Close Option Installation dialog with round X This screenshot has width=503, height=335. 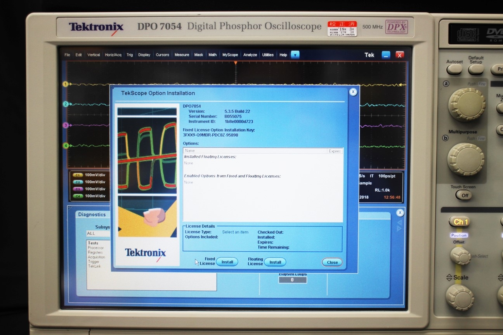(x=353, y=92)
